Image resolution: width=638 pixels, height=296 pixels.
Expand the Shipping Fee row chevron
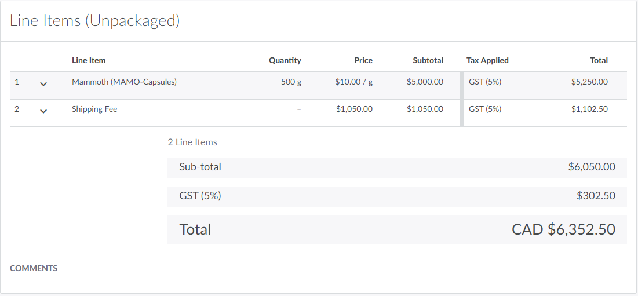point(43,111)
